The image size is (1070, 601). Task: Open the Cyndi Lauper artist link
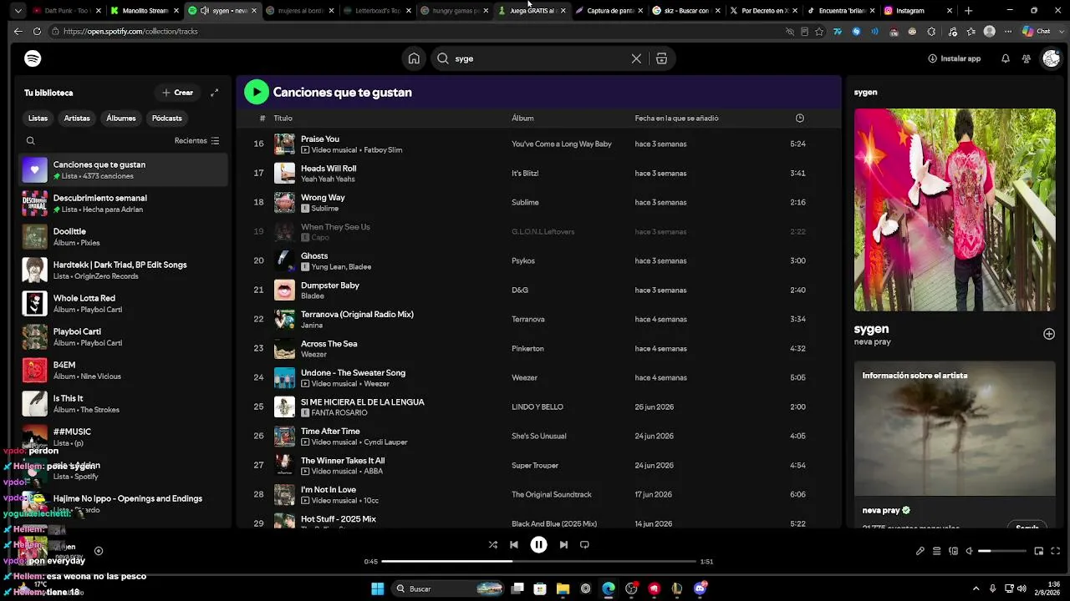tap(385, 442)
